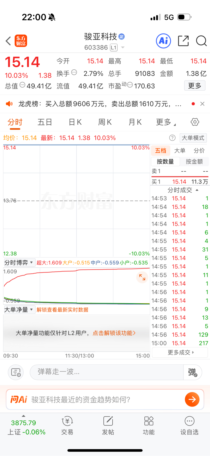210x456 pixels.
Task: Expand the 上证 index bar arrow
Action: (x=24, y=416)
